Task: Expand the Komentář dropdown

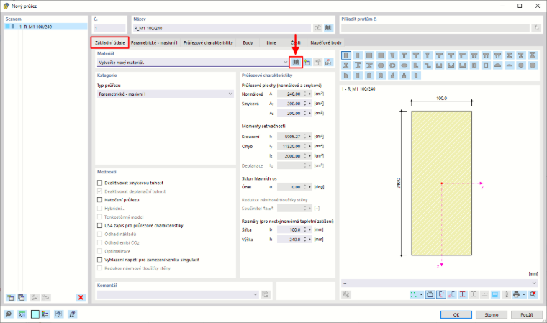Action: (x=256, y=294)
